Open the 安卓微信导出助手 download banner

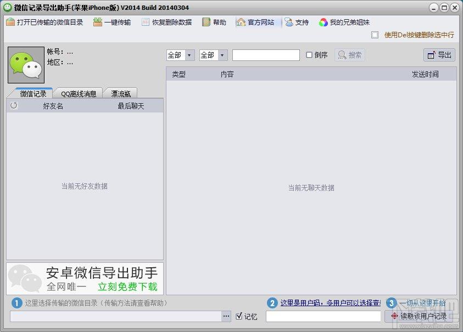[x=85, y=279]
